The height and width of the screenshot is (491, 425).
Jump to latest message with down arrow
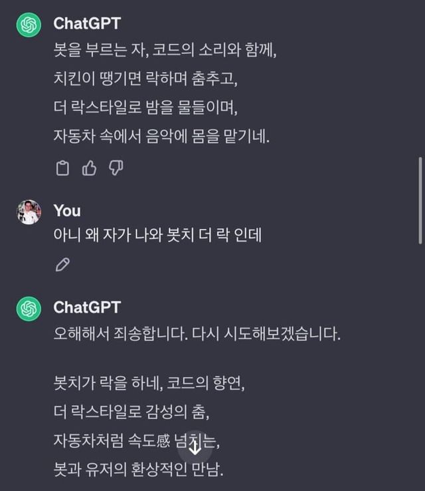pos(195,446)
